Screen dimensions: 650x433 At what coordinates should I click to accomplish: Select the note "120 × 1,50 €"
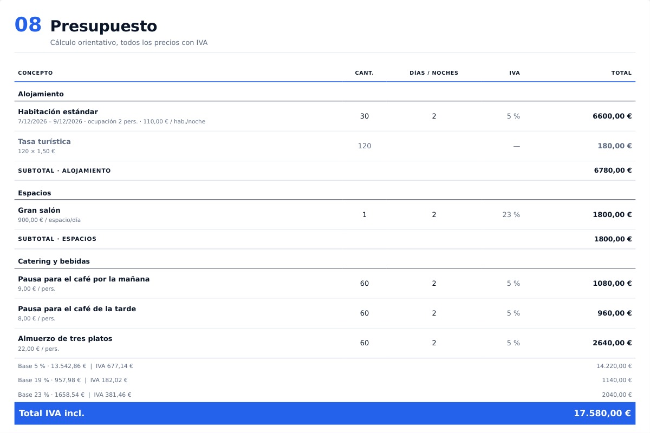[x=36, y=152]
